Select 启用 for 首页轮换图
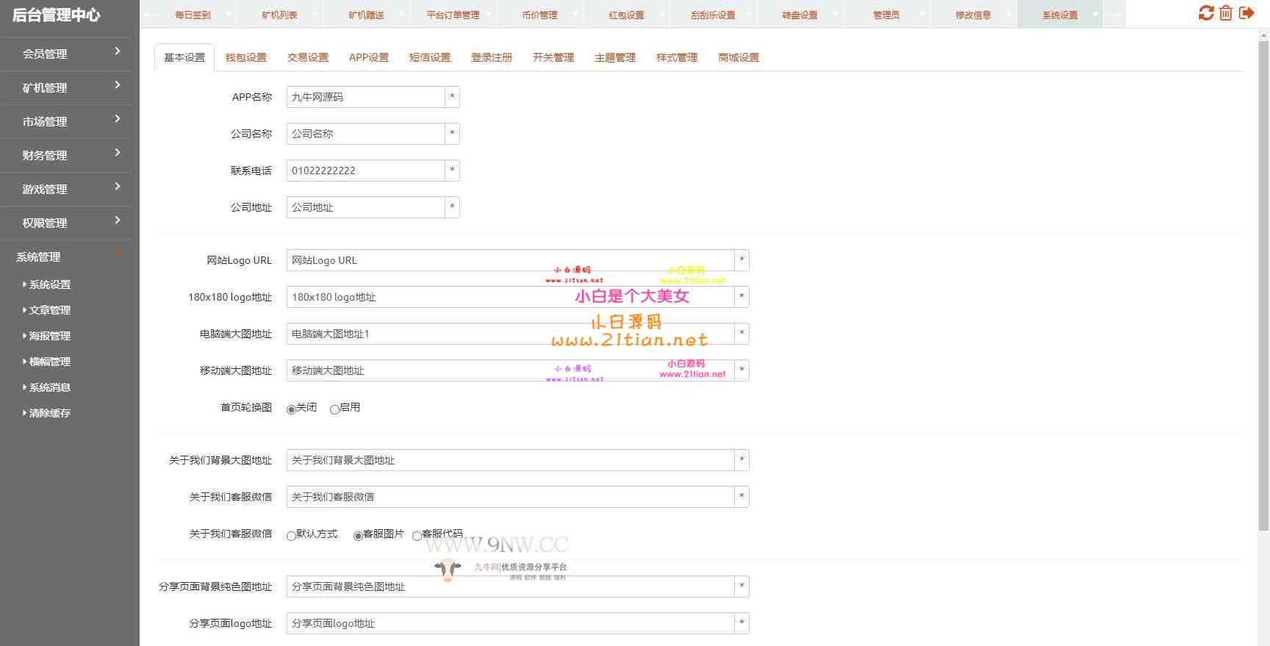The height and width of the screenshot is (646, 1270). click(x=335, y=409)
